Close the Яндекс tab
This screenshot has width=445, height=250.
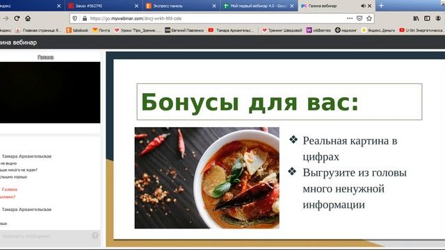click(x=58, y=6)
